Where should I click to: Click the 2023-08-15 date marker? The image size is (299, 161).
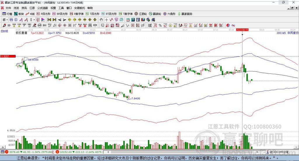242,30
